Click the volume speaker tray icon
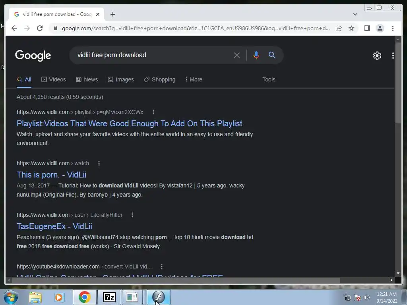 [366, 297]
